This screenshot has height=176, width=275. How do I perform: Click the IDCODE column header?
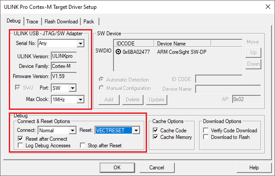(x=134, y=43)
